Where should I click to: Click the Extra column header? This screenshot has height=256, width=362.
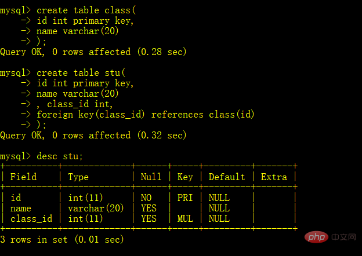point(274,177)
